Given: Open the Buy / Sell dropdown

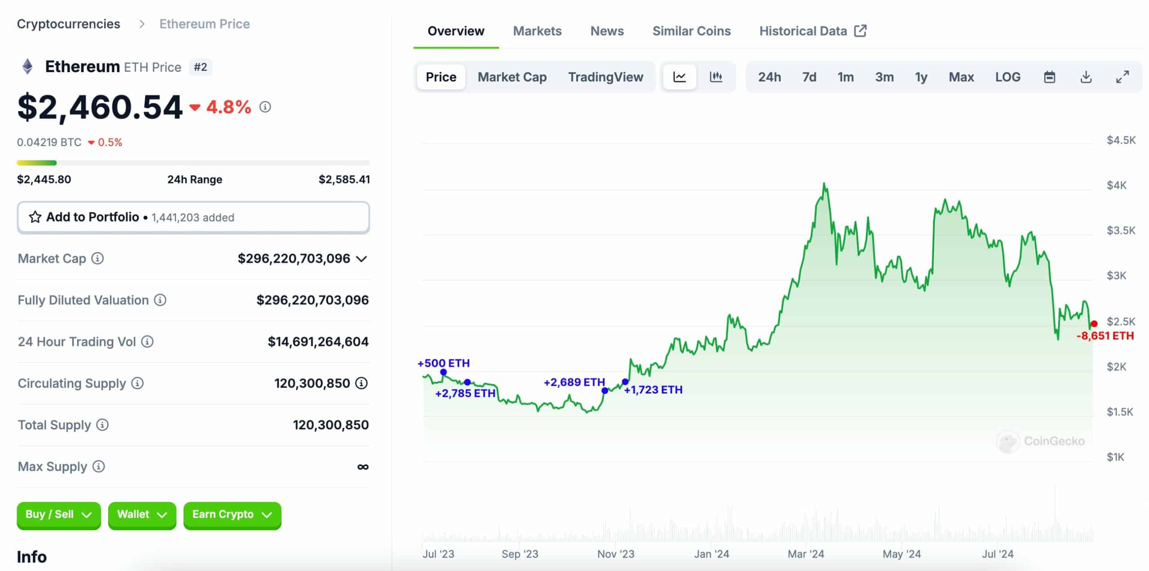Looking at the screenshot, I should (x=59, y=515).
